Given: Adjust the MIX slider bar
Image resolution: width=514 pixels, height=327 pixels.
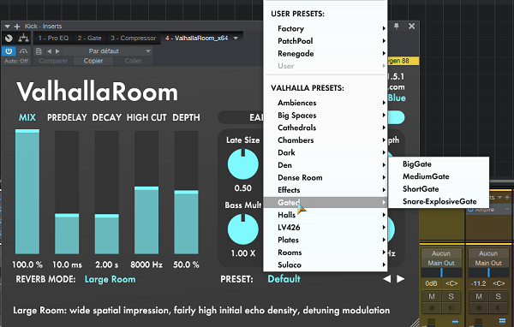Looking at the screenshot, I should pos(27,192).
